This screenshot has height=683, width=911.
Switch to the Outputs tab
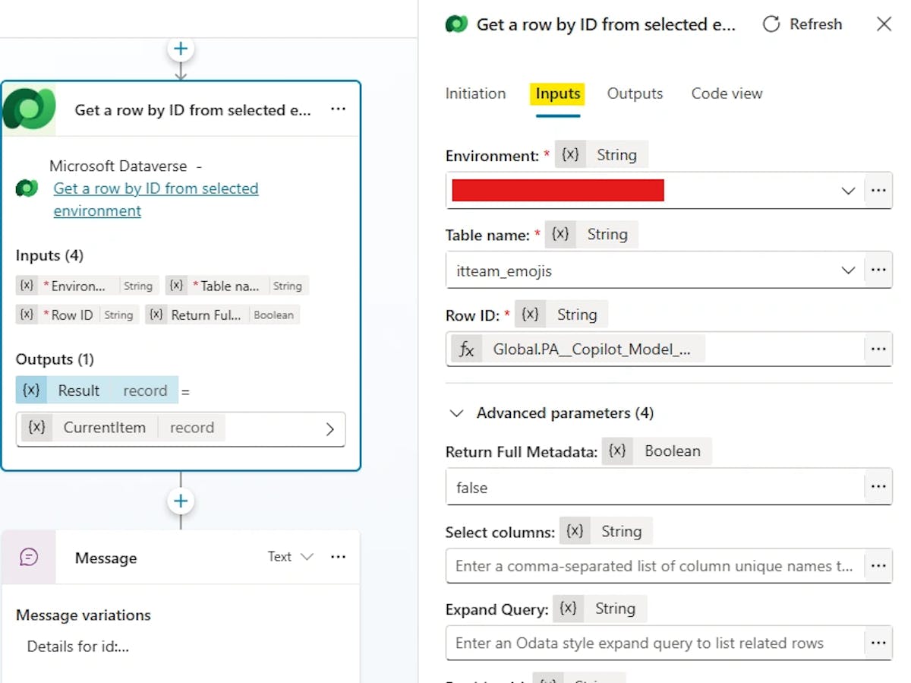[x=635, y=93]
